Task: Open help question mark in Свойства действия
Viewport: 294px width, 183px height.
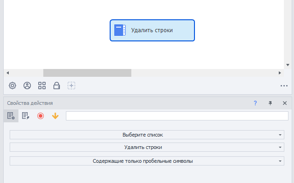Action: (255, 103)
